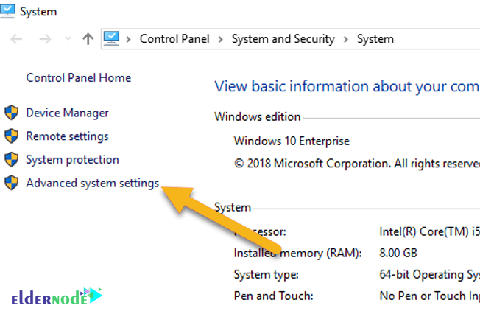Expand chevron after System and Security
Screen dimensions: 480x311
(x=345, y=39)
